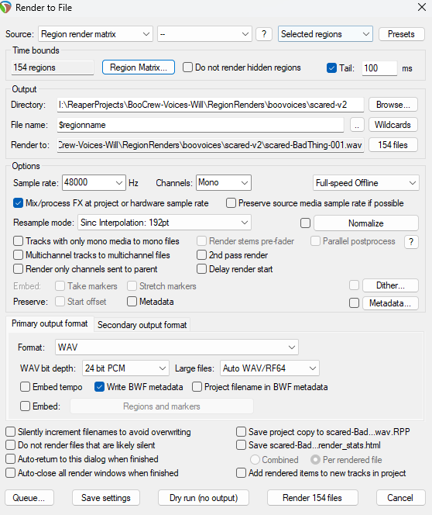432x515 pixels.
Task: Close the Render to File dialog
Action: pyautogui.click(x=422, y=7)
